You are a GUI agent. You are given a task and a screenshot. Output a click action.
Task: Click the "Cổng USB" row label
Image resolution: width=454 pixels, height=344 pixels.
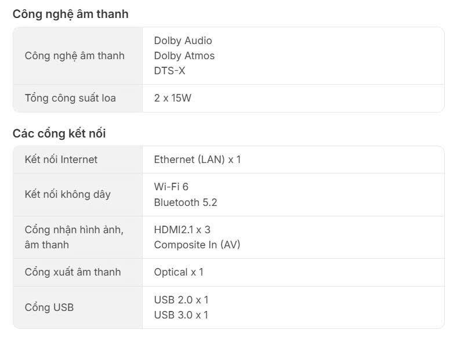49,307
